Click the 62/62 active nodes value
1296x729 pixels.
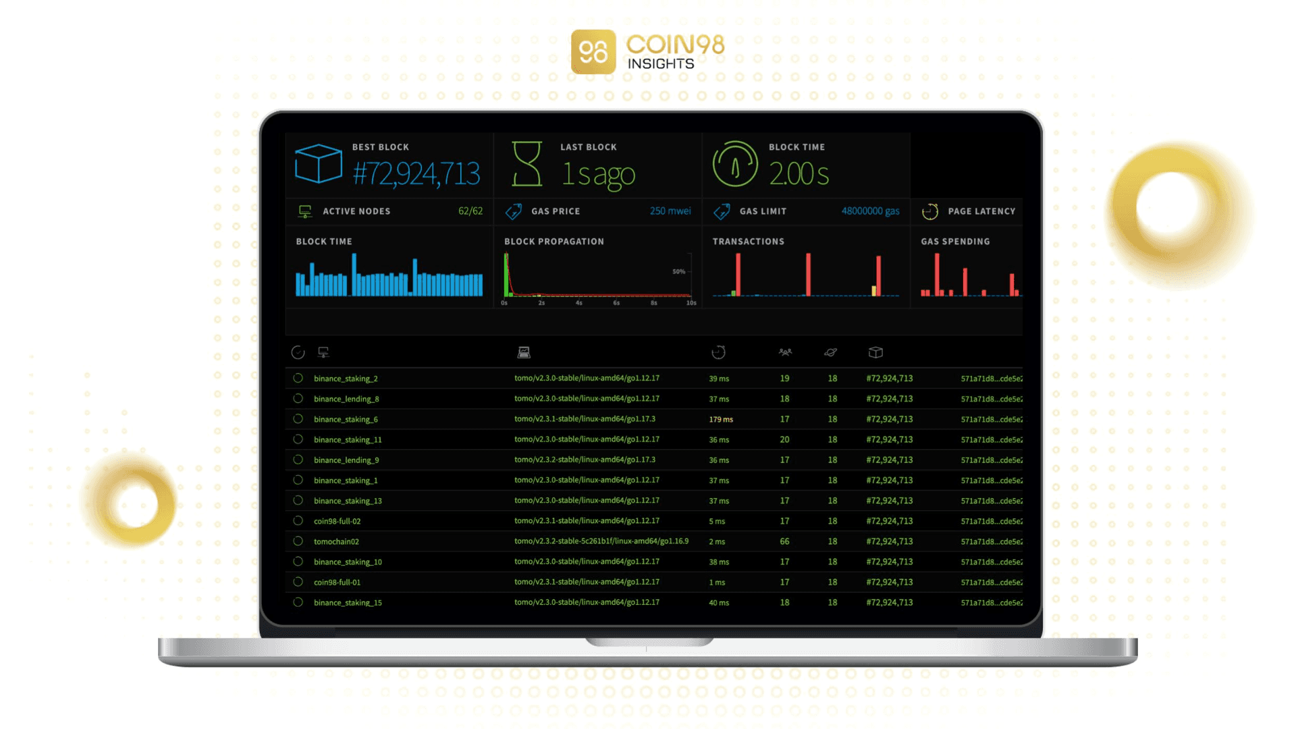470,211
